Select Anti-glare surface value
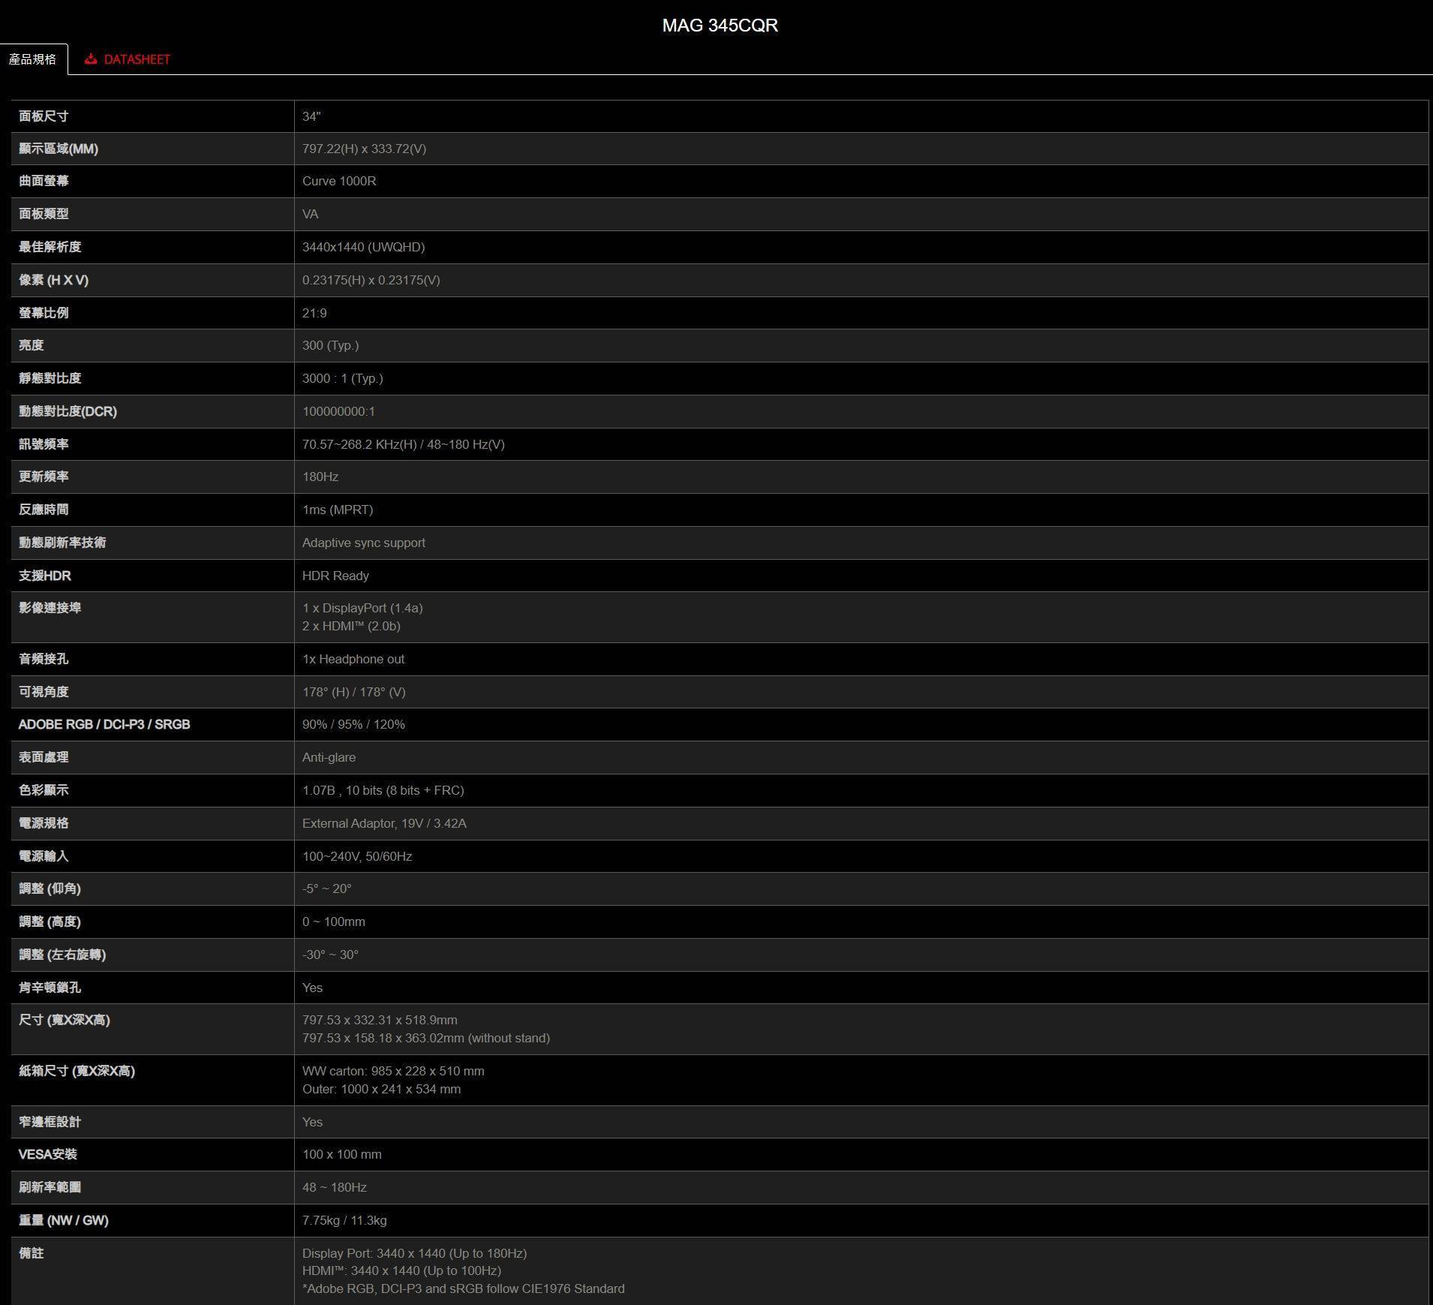 tap(329, 757)
